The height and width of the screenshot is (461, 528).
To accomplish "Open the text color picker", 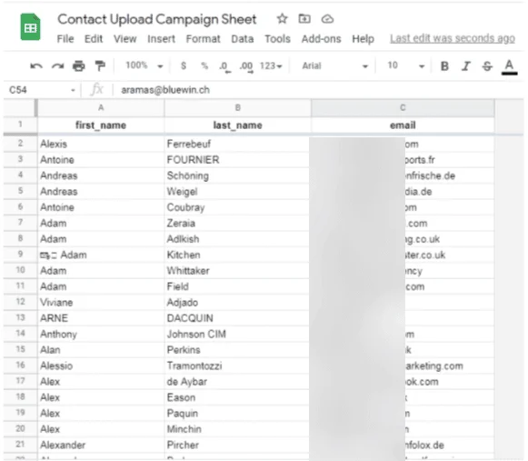I will tap(509, 66).
